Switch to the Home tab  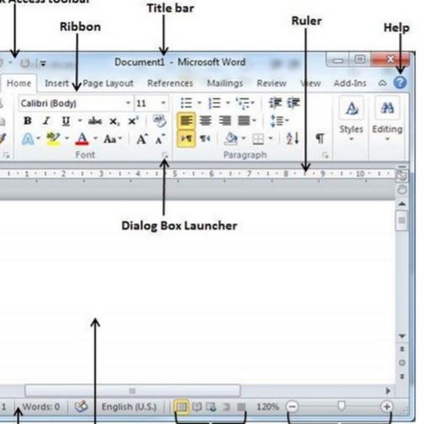pos(19,83)
